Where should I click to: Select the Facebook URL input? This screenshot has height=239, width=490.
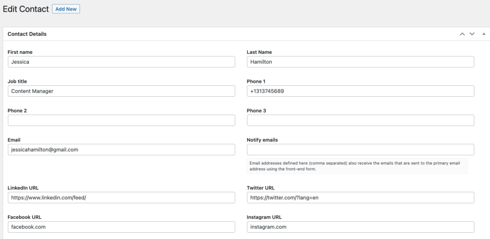tap(121, 227)
